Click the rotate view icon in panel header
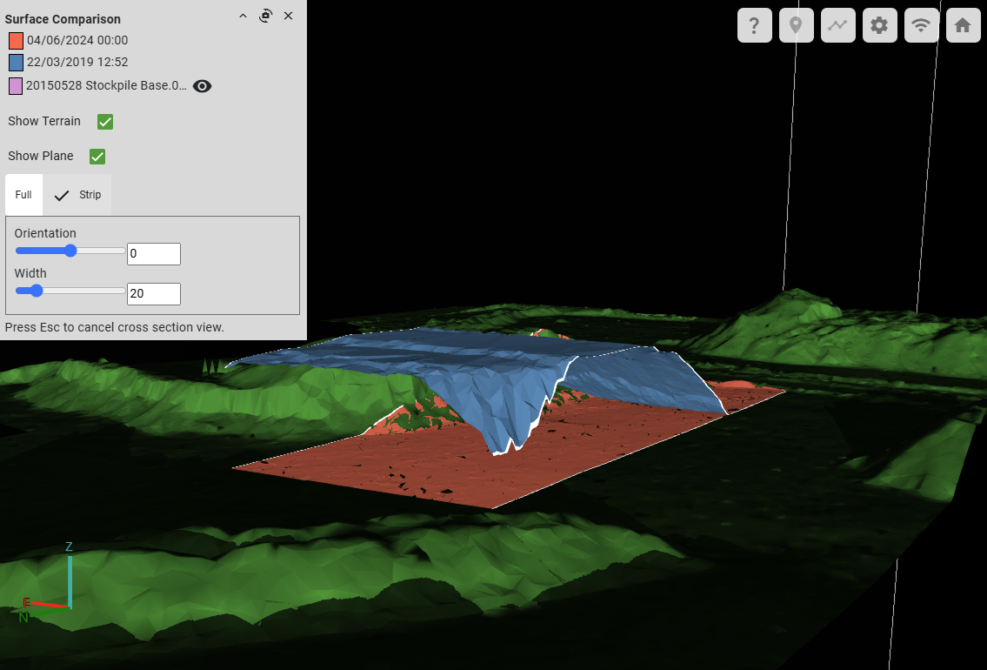 (265, 17)
